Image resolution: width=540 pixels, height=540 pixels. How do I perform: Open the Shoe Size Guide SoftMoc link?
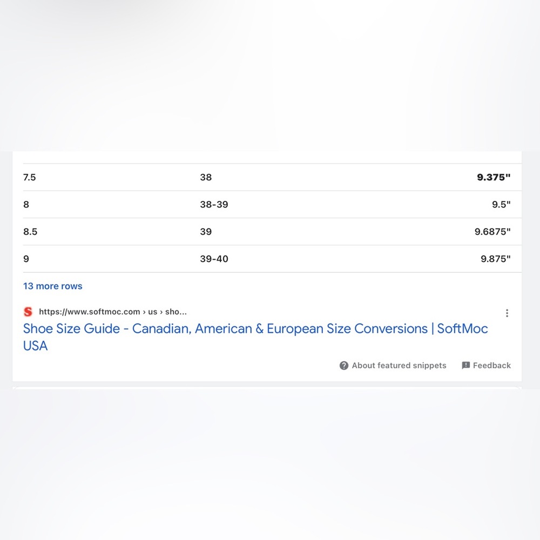255,329
